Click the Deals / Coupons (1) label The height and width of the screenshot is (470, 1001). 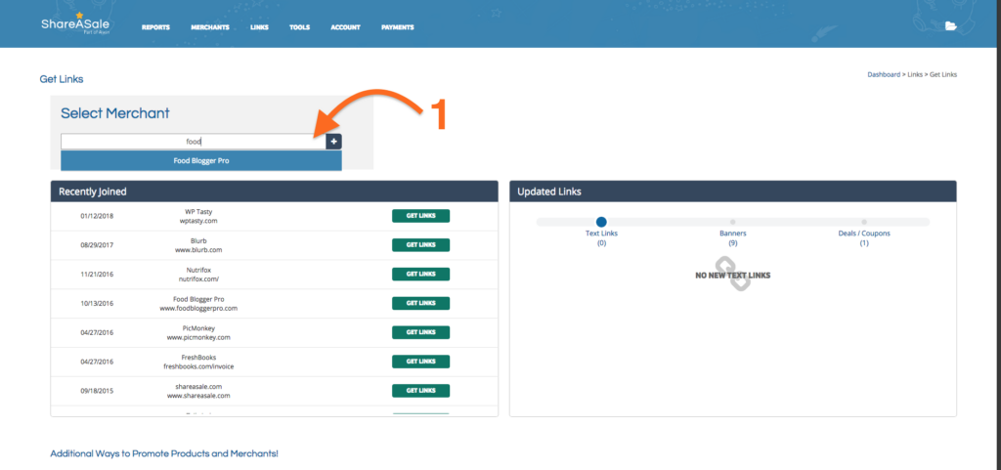tap(864, 237)
